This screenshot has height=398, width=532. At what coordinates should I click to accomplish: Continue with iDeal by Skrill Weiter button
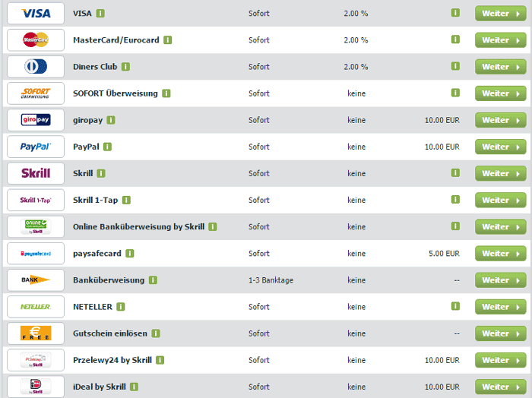500,387
